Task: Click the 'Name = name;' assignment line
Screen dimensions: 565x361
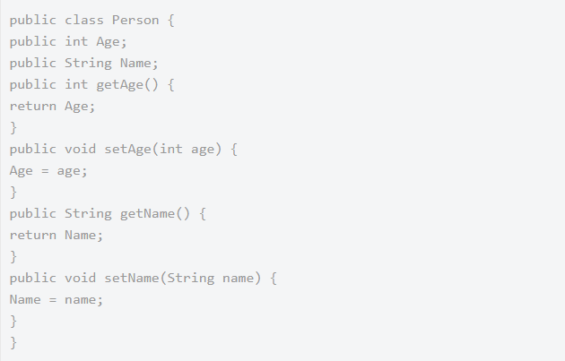Action: click(x=56, y=299)
